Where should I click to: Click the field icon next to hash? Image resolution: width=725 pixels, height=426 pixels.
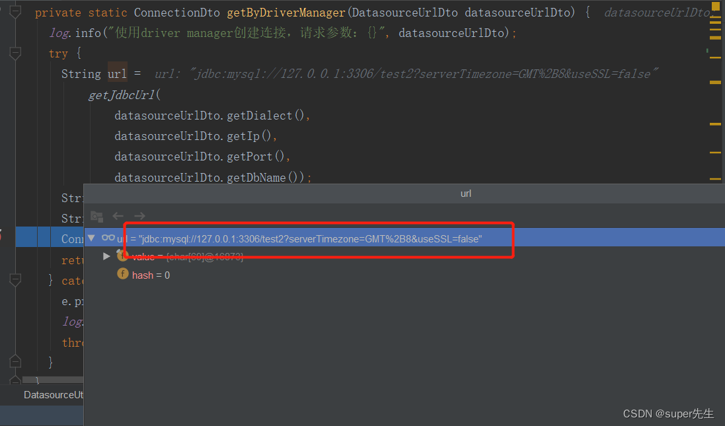point(122,275)
